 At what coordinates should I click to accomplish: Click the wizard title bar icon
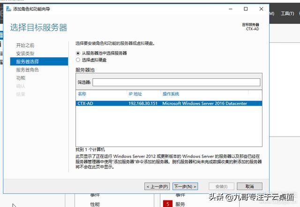8,9
